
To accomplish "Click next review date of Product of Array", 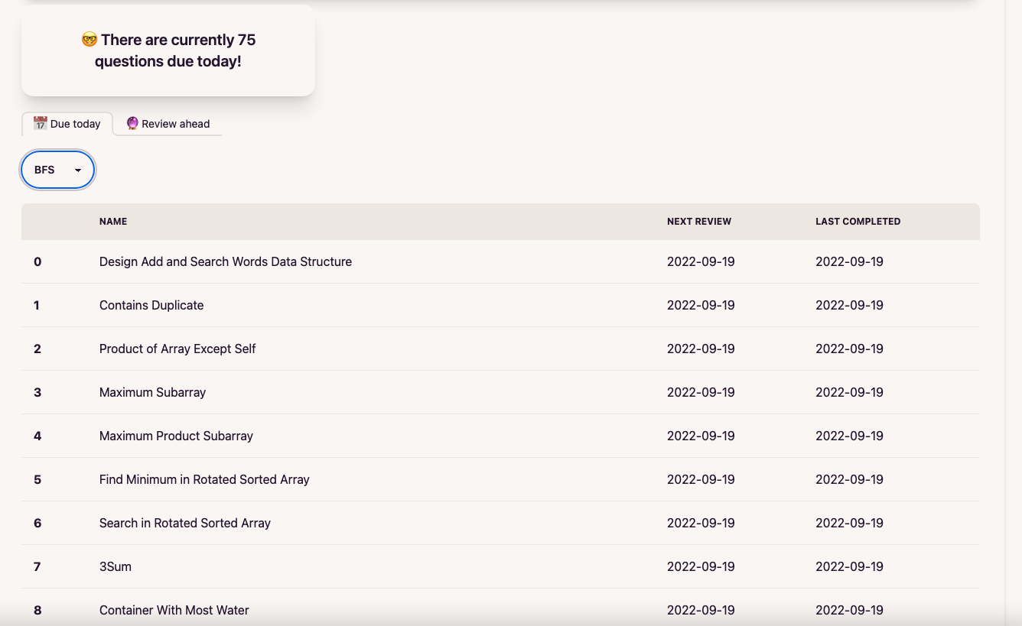I will [x=701, y=349].
